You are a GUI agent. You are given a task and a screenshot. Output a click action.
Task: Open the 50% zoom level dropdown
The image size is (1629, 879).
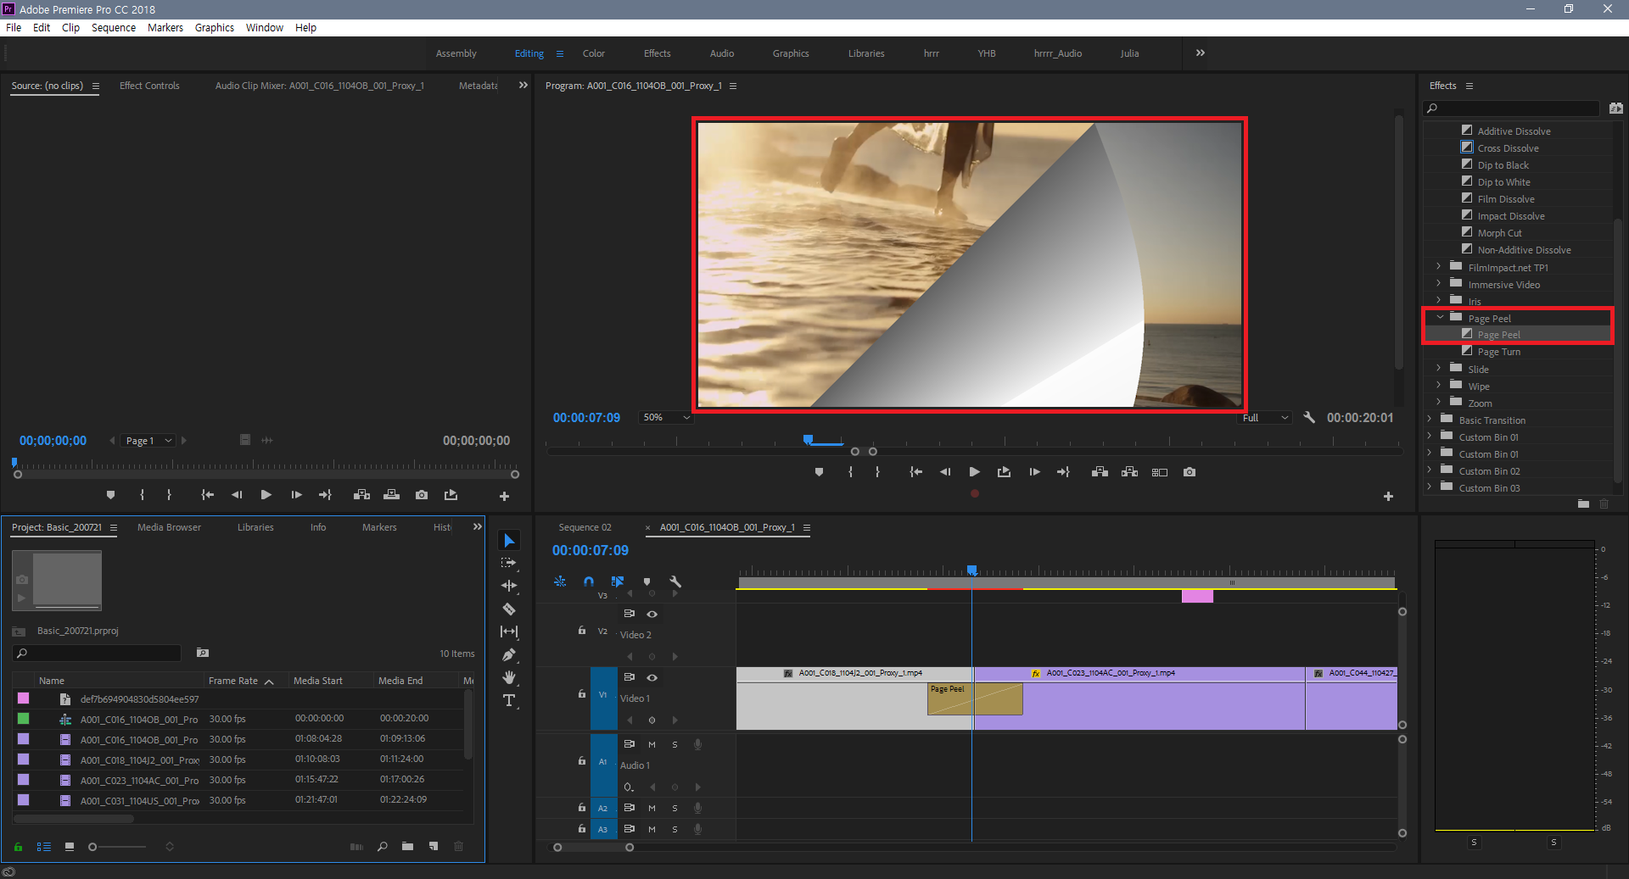coord(667,417)
